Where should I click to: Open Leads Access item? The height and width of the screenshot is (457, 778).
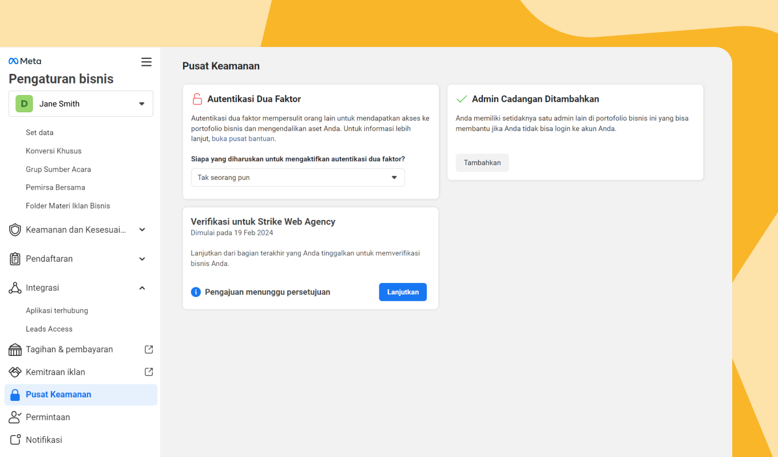(x=49, y=329)
